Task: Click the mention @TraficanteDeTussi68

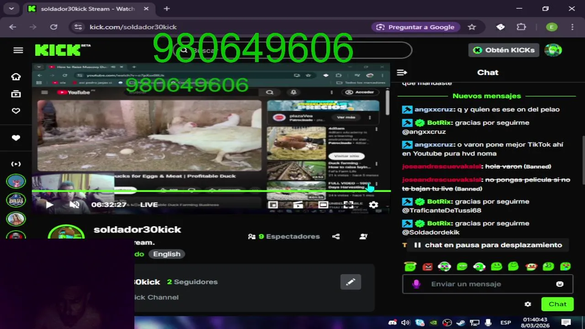Action: pyautogui.click(x=441, y=211)
